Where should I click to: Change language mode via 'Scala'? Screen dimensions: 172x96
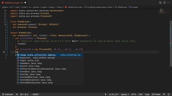tap(147, 94)
